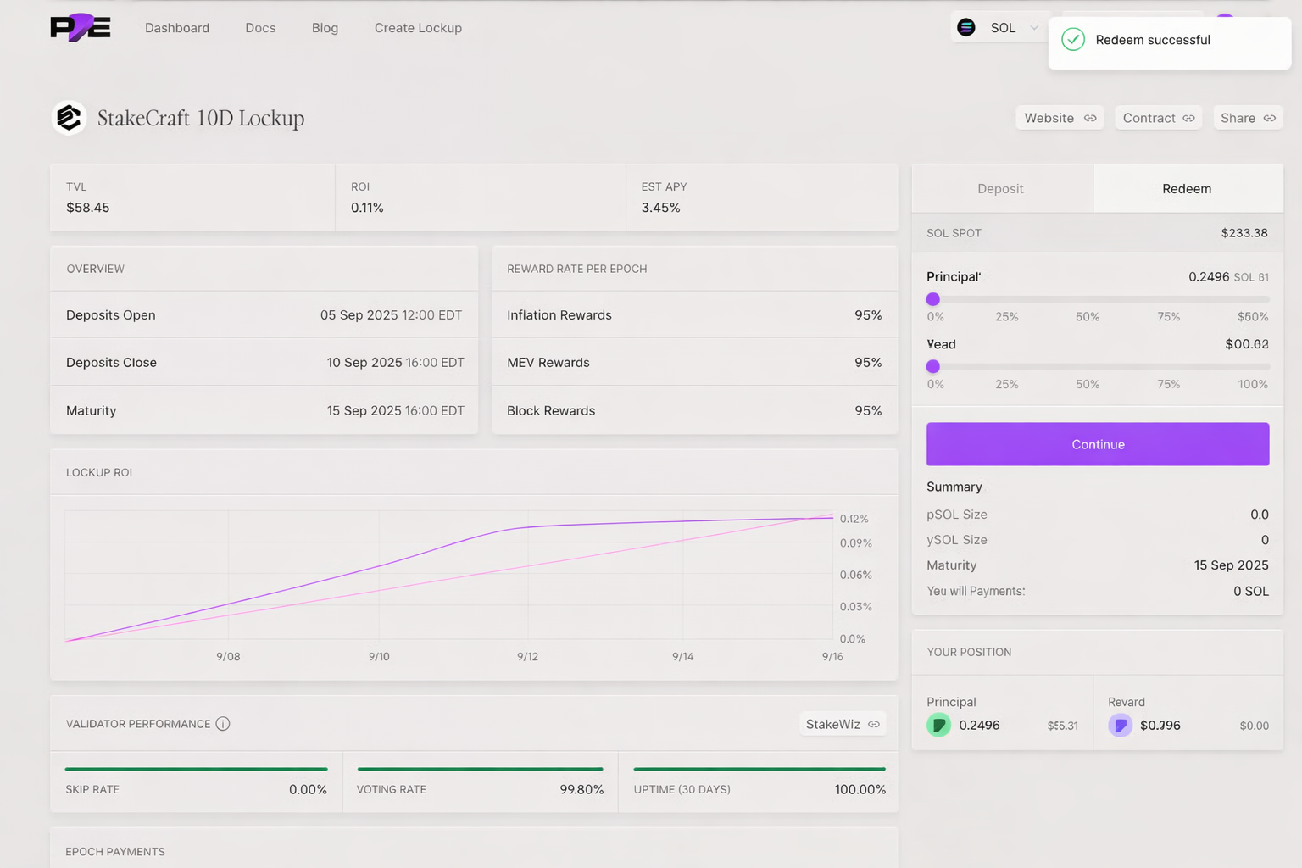This screenshot has width=1302, height=868.
Task: Select the Redeem tab
Action: [1187, 189]
